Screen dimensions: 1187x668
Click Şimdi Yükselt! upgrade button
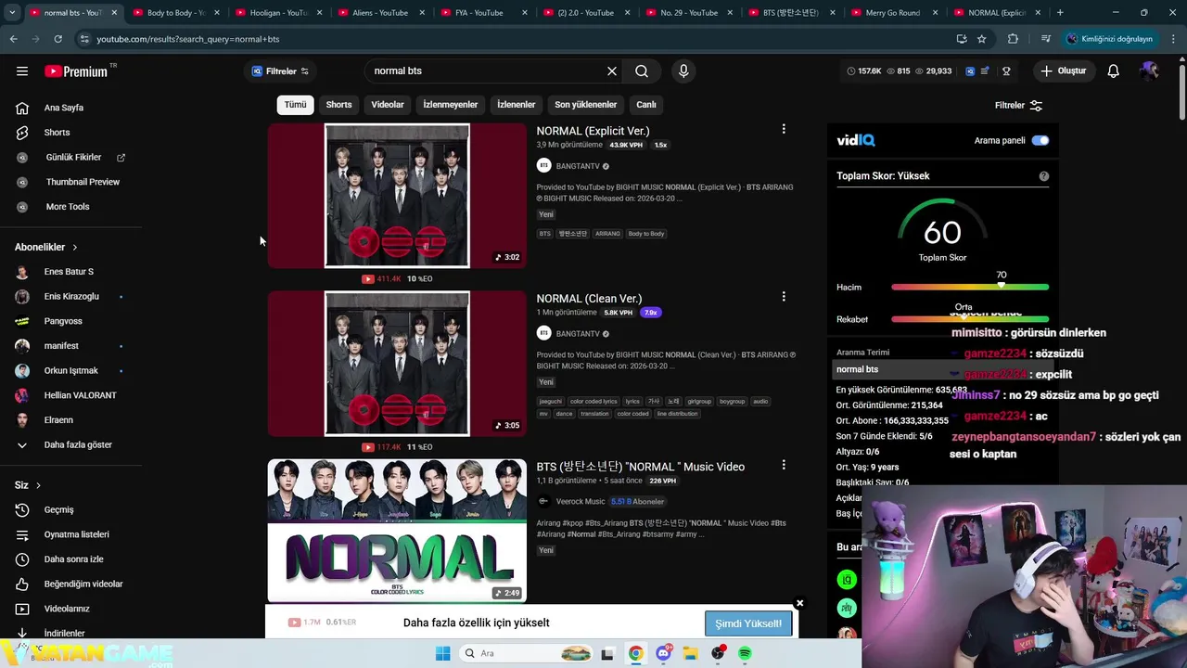pyautogui.click(x=748, y=623)
